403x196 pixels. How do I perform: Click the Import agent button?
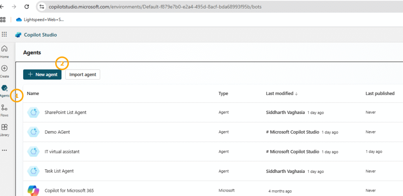83,75
